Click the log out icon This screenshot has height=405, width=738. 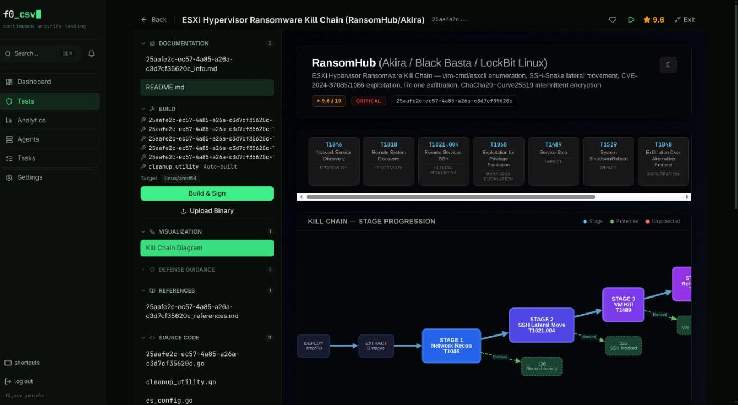point(8,381)
